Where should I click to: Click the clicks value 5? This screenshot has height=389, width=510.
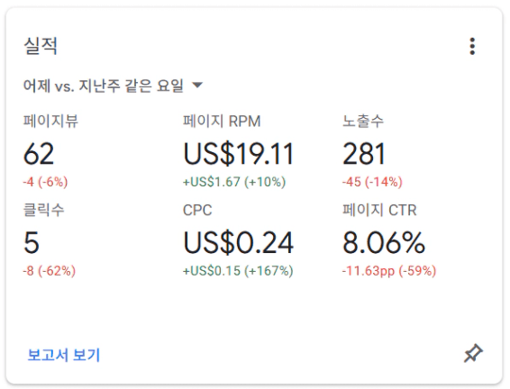point(32,242)
